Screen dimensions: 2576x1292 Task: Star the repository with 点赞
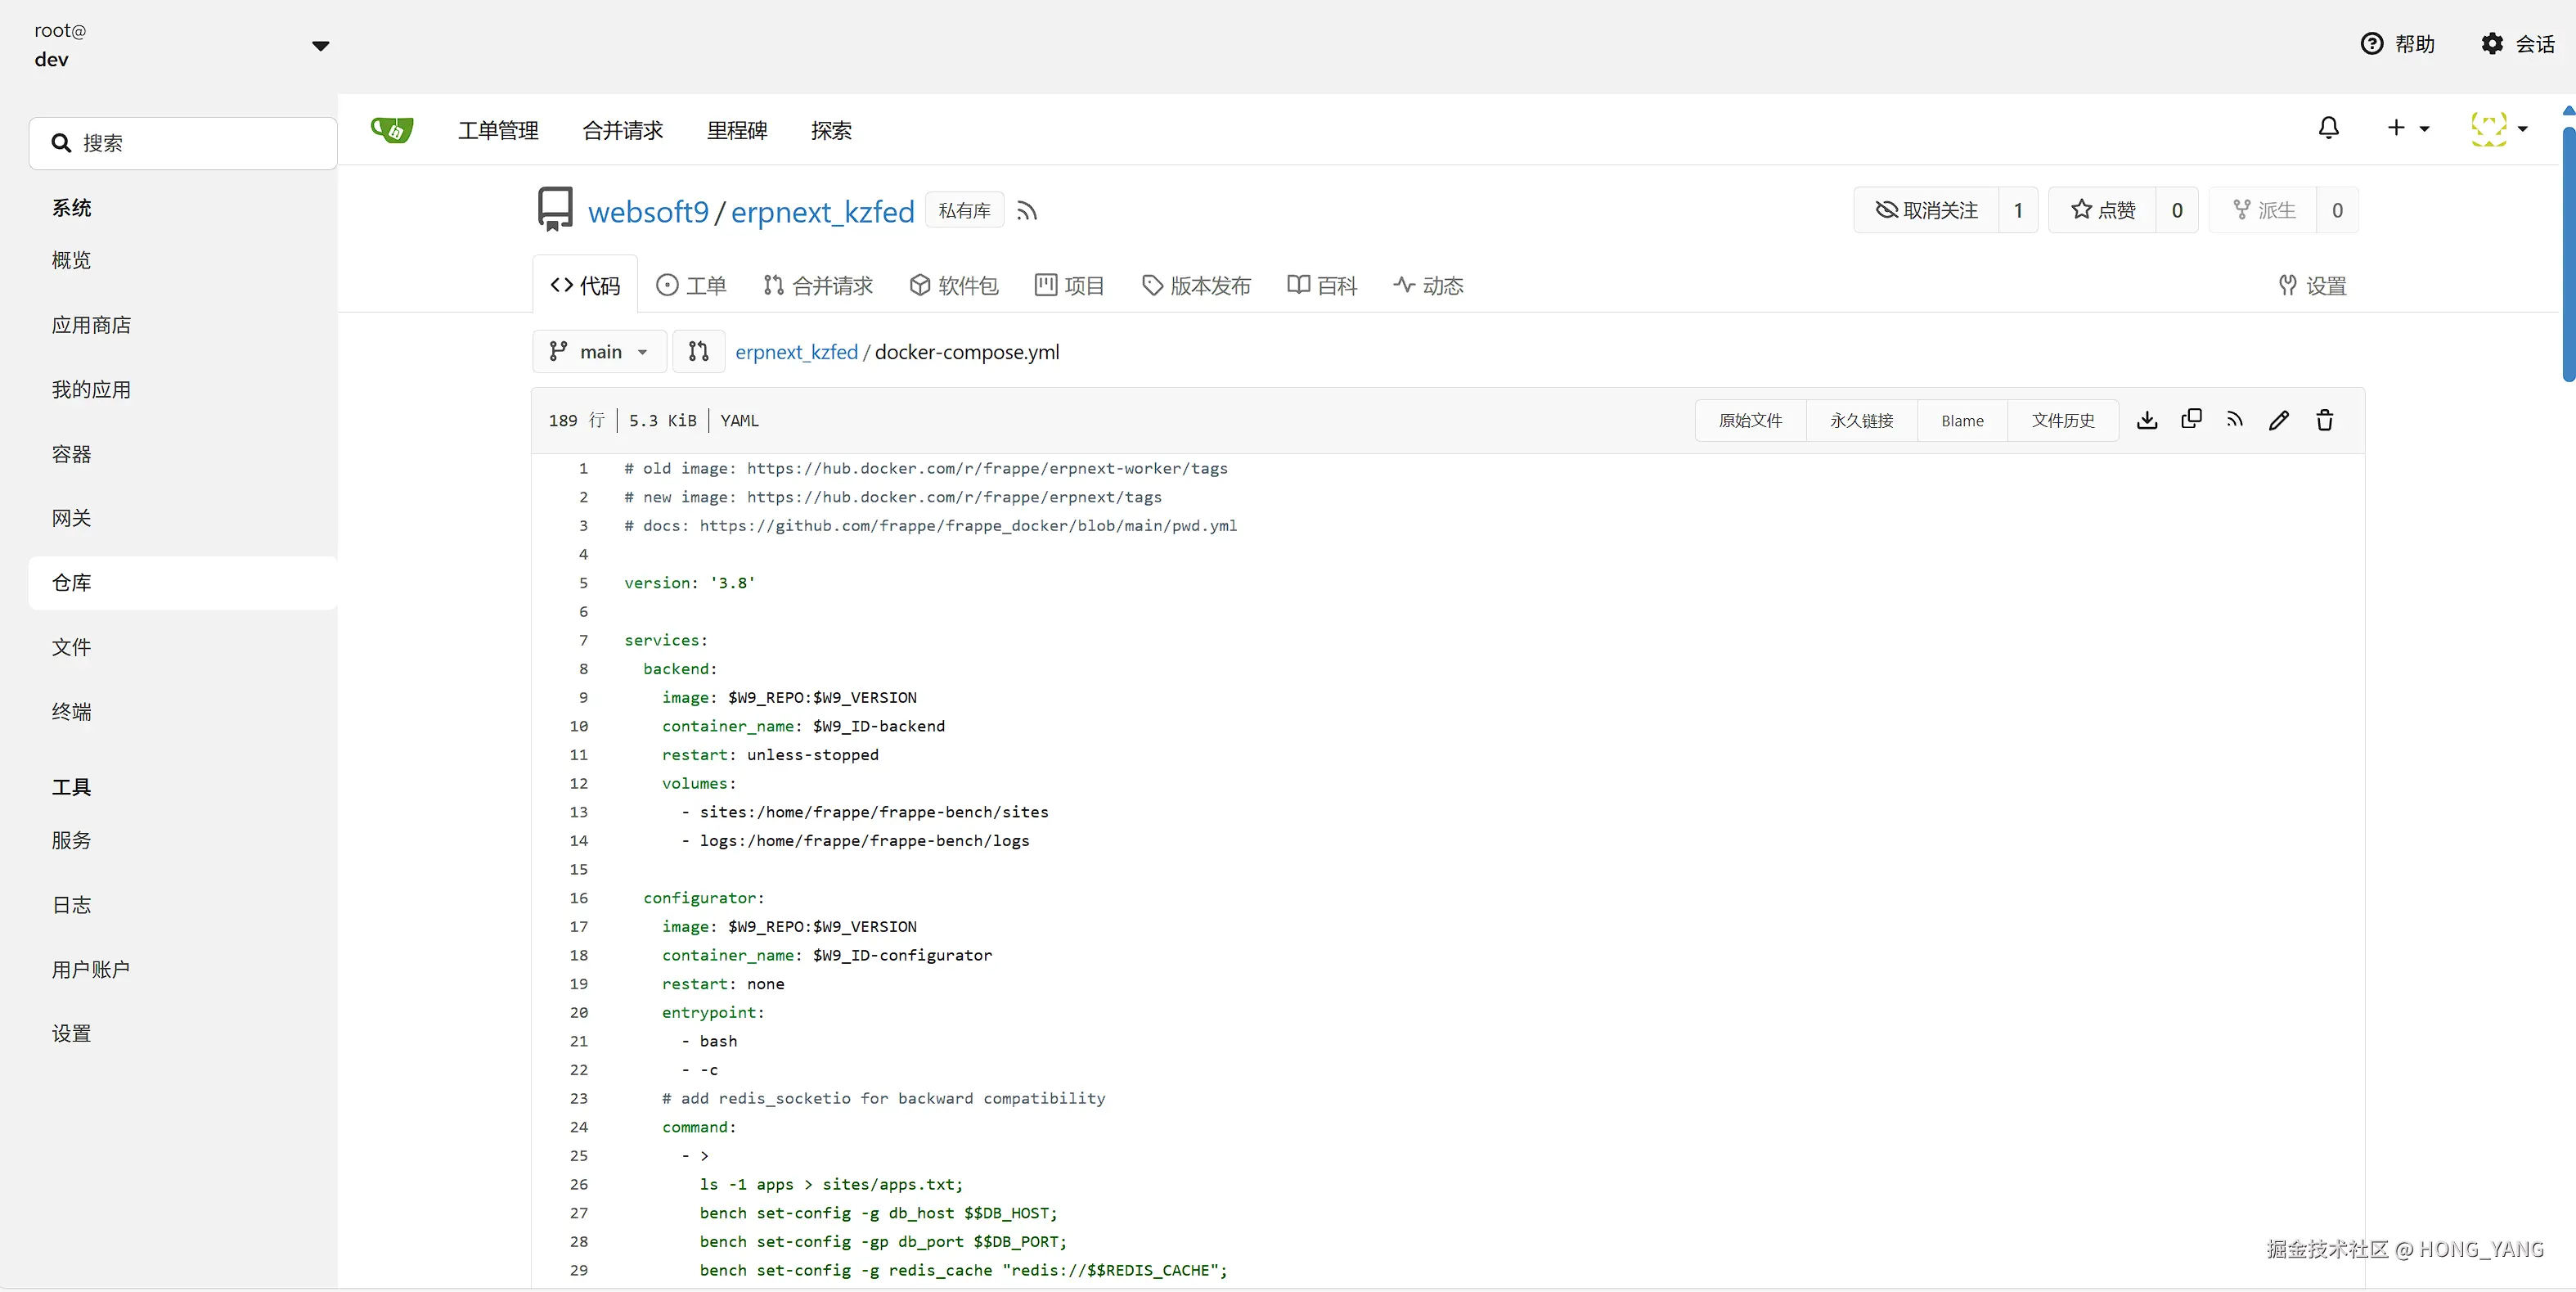coord(2102,210)
